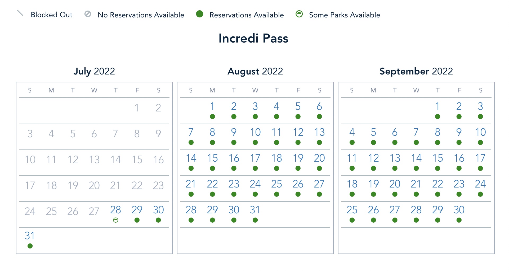This screenshot has width=509, height=272.
Task: Click the August 2022 month title
Action: click(x=255, y=71)
